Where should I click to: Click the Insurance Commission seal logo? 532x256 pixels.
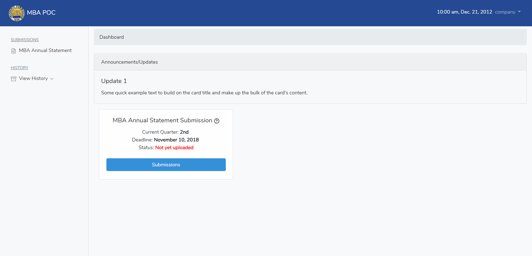point(17,13)
